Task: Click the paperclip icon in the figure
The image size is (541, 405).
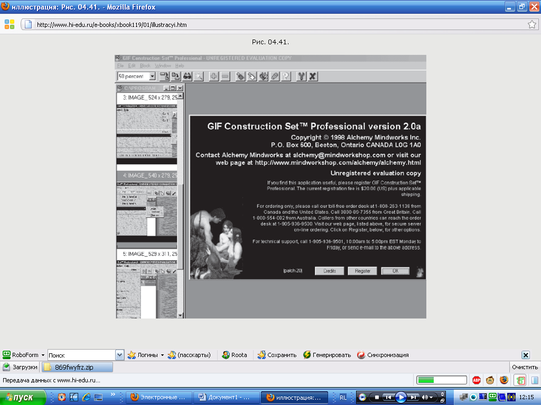Action: click(x=275, y=76)
